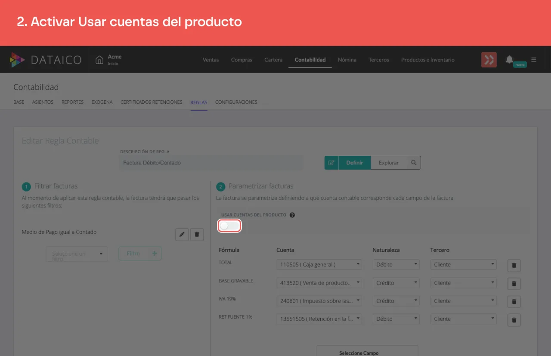The height and width of the screenshot is (356, 551).
Task: Click the search magnifier next to Explorar
Action: click(x=414, y=163)
